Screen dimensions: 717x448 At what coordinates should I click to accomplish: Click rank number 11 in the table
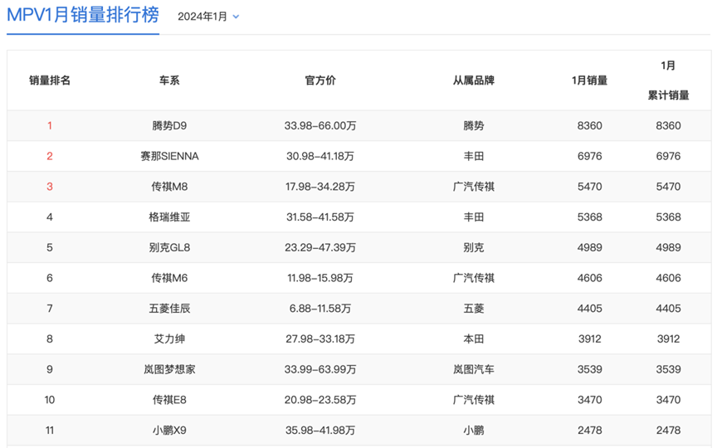(x=50, y=431)
